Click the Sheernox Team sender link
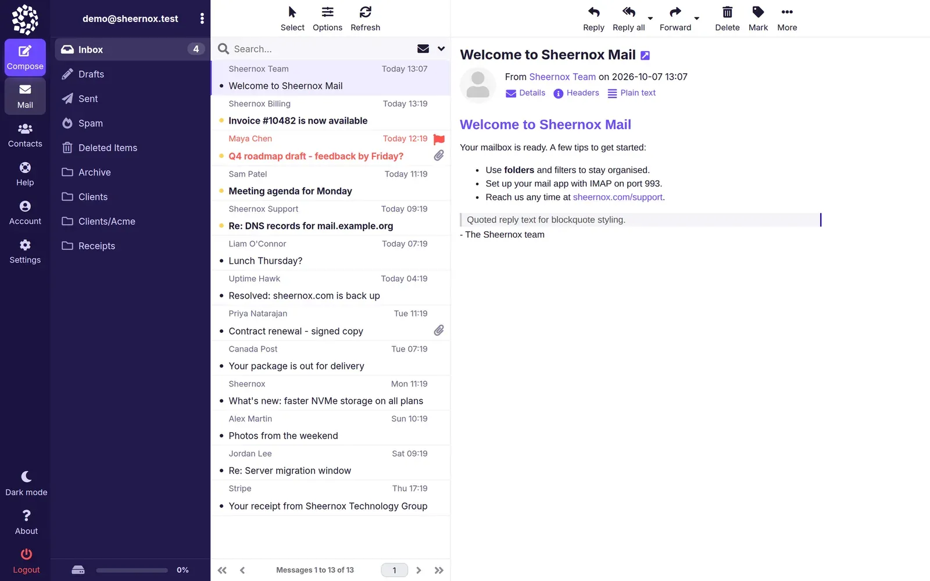Screen dimensions: 930x581 pyautogui.click(x=562, y=77)
